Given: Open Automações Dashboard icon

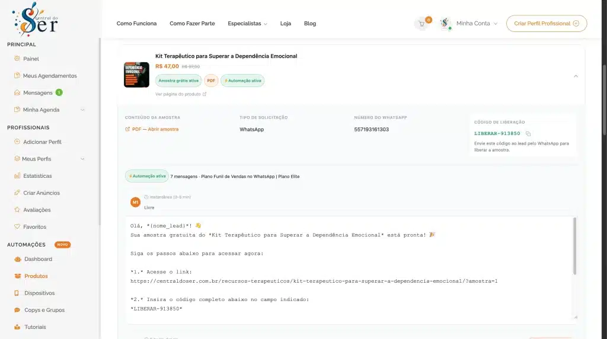Looking at the screenshot, I should [17, 259].
